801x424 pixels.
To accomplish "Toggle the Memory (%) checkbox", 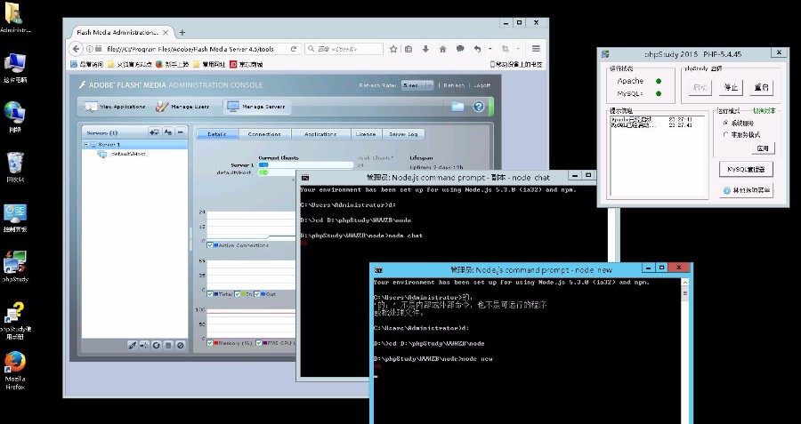I will click(210, 342).
